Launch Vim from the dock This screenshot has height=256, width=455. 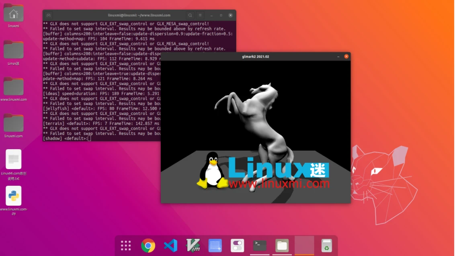click(x=193, y=246)
